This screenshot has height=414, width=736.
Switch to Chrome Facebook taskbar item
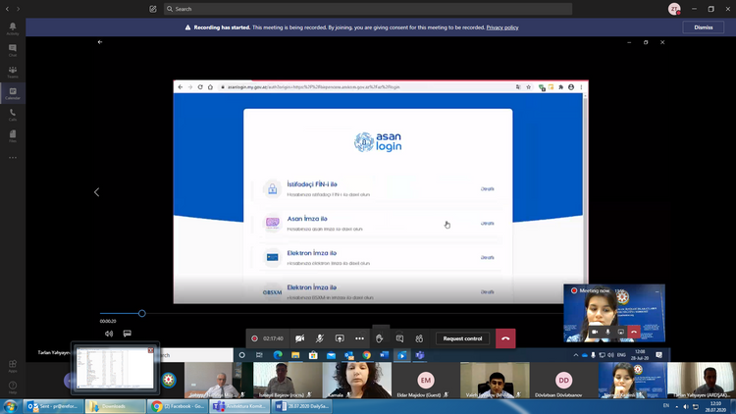(x=177, y=406)
